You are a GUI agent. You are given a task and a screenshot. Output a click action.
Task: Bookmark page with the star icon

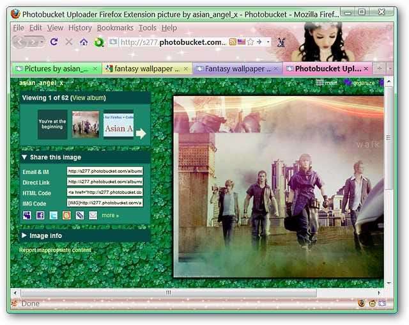(250, 42)
